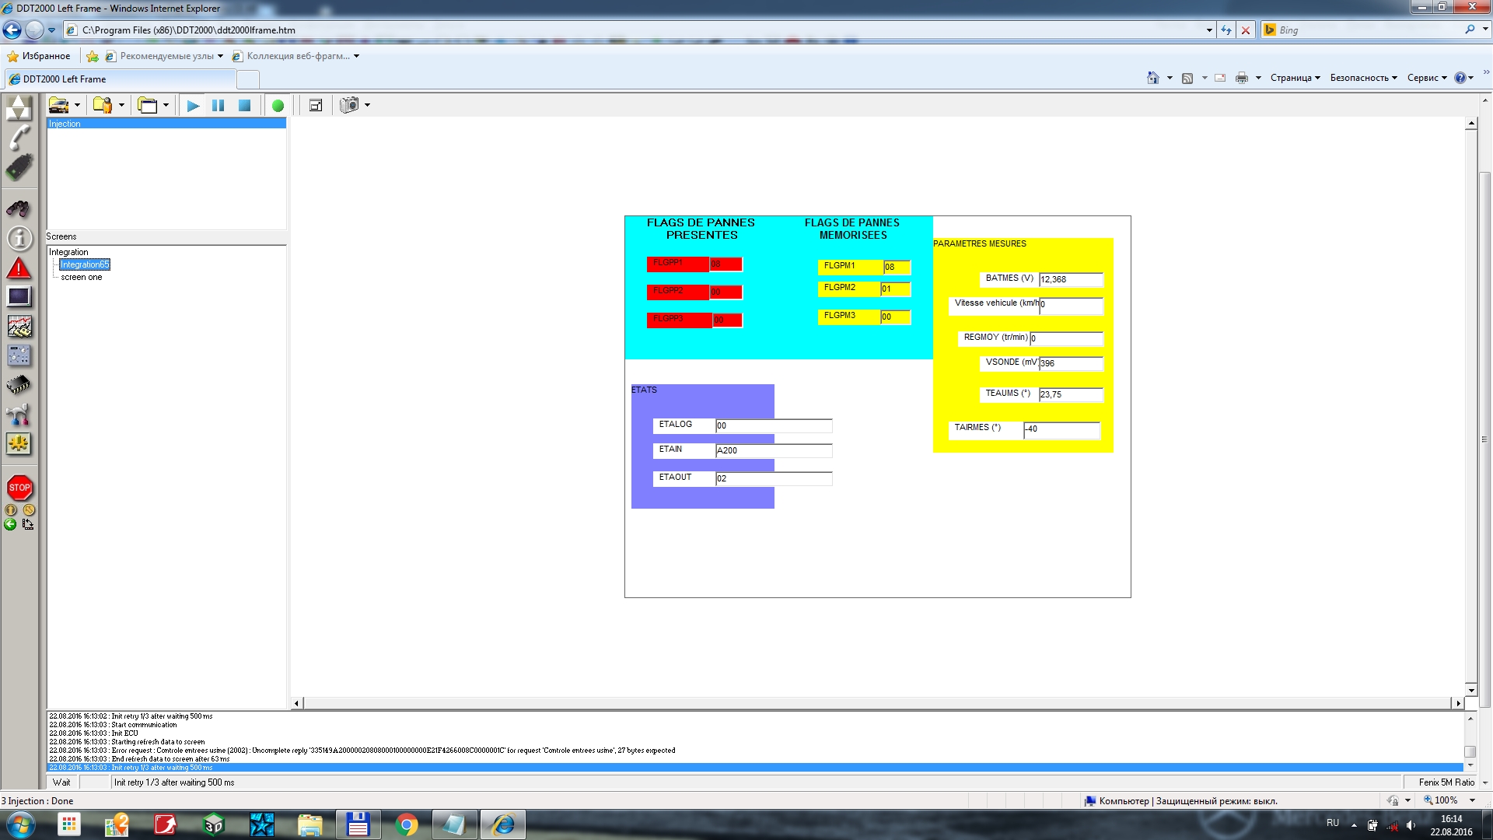Open the Безопасность dropdown menu
Screen dimensions: 1493x840
1363,78
